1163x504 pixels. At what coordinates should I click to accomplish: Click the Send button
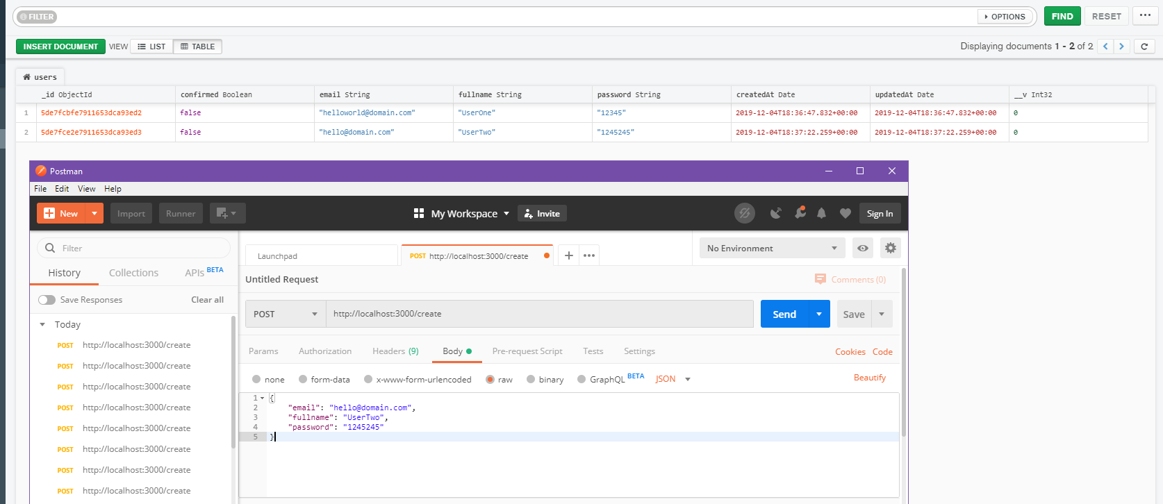[784, 314]
